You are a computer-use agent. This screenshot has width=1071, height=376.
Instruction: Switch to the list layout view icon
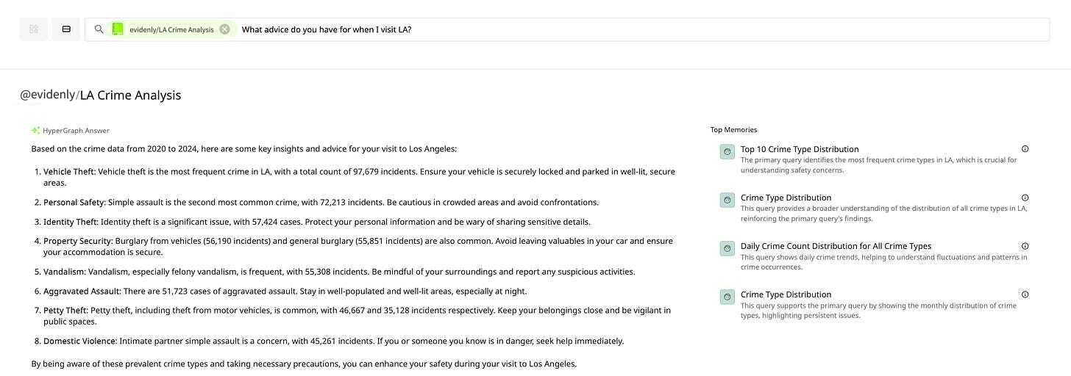pyautogui.click(x=66, y=29)
